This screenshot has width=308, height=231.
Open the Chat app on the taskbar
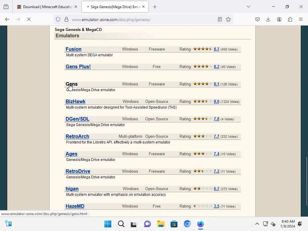(147, 224)
